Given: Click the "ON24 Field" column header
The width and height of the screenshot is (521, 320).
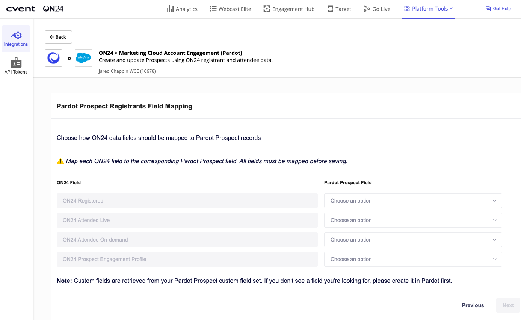Looking at the screenshot, I should (69, 183).
